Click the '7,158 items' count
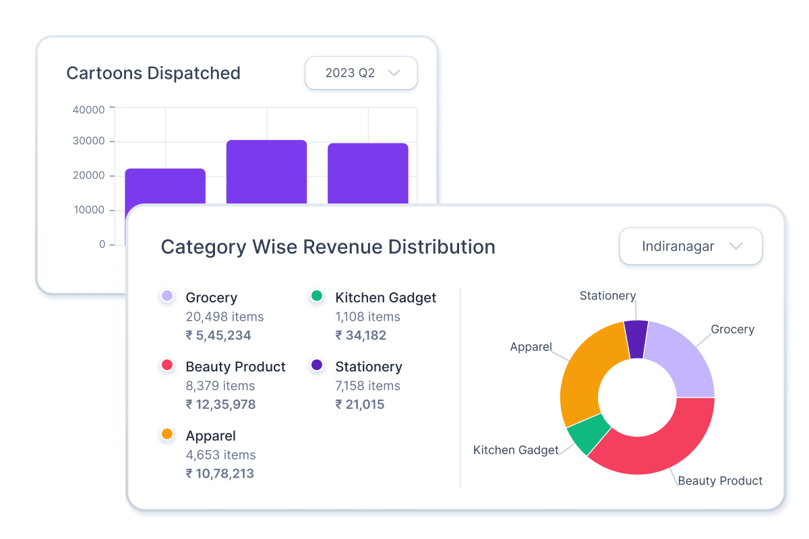 pyautogui.click(x=368, y=386)
